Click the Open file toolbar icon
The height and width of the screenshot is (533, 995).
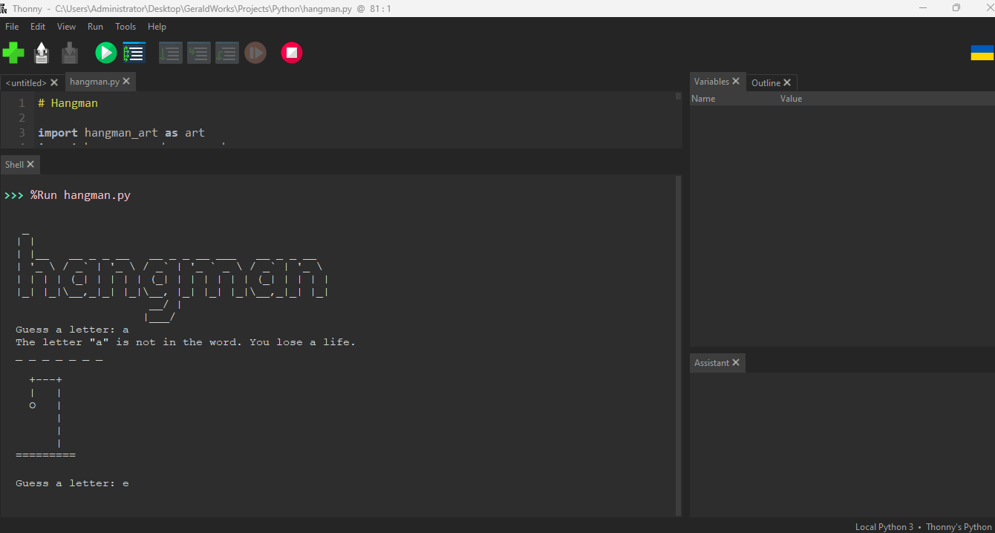pos(42,53)
